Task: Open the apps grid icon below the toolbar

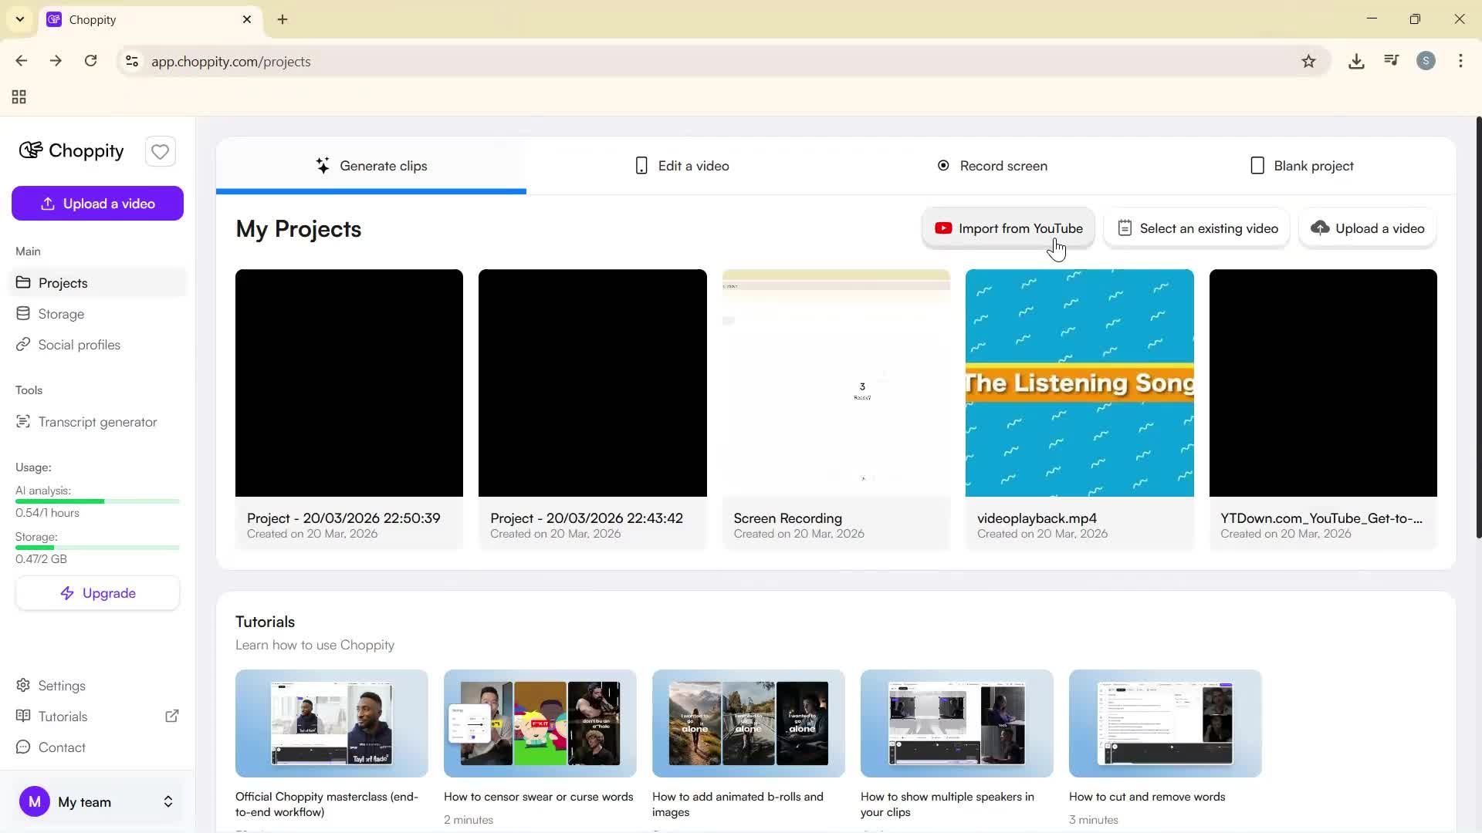Action: [x=19, y=96]
